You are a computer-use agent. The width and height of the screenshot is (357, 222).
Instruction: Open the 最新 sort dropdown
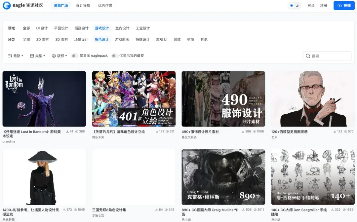(x=16, y=56)
